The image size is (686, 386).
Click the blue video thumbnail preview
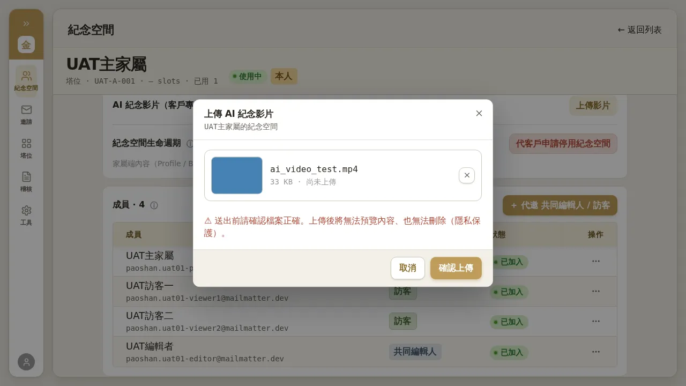click(237, 175)
